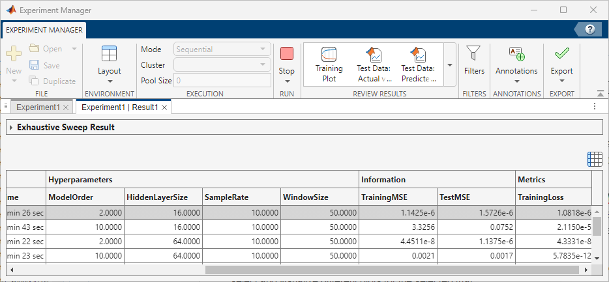The height and width of the screenshot is (282, 609).
Task: Expand the Layout dropdown arrow
Action: tap(110, 81)
